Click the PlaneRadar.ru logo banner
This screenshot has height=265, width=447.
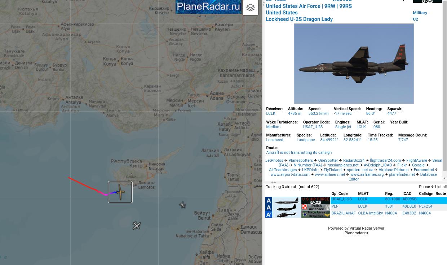[208, 6]
